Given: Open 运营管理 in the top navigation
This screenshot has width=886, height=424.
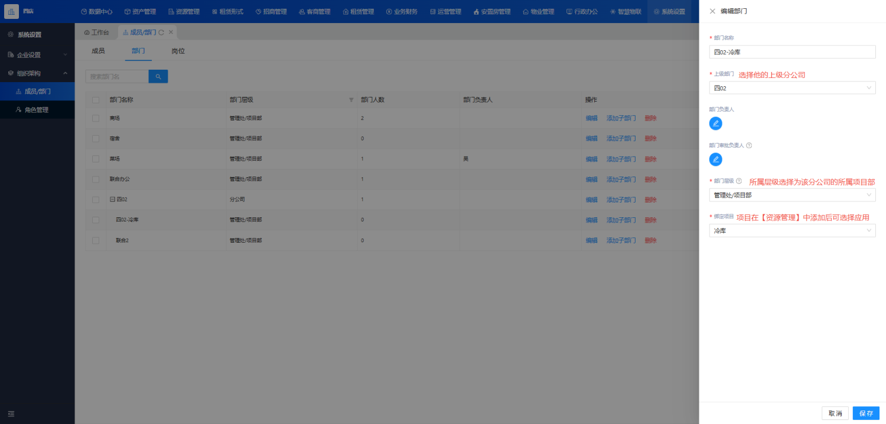Looking at the screenshot, I should [x=446, y=11].
